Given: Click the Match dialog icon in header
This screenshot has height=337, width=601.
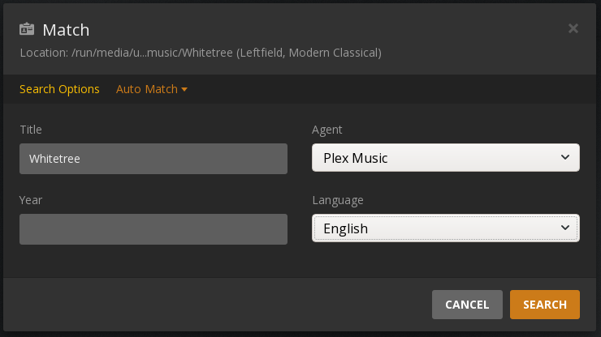Looking at the screenshot, I should (28, 30).
